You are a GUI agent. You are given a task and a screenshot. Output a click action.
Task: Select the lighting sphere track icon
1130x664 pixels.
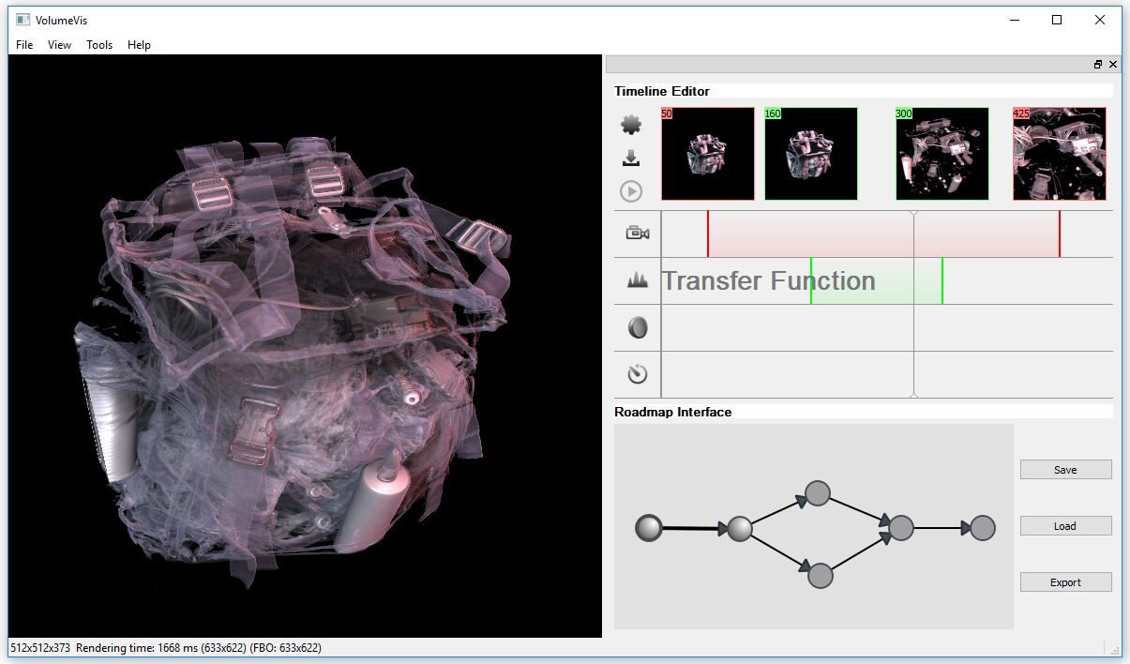pyautogui.click(x=638, y=327)
